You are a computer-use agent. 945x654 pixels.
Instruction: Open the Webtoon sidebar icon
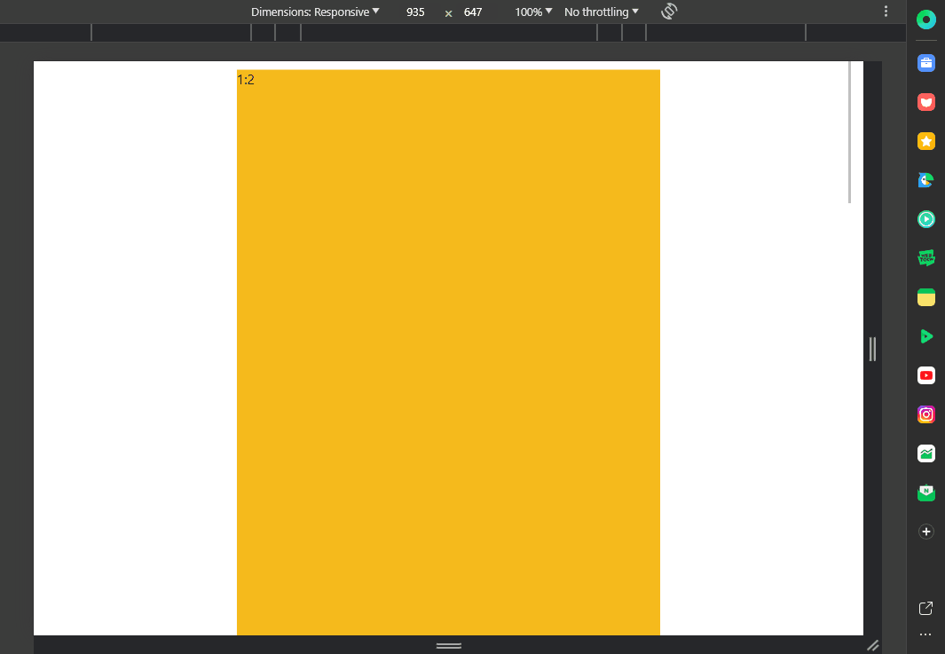(925, 258)
